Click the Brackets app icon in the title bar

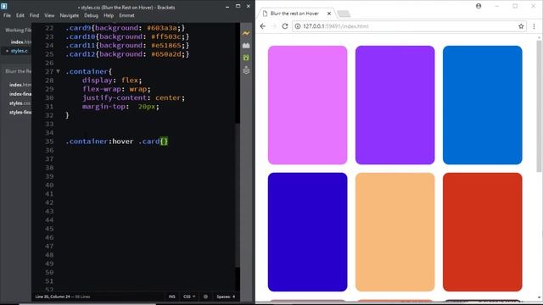click(4, 6)
